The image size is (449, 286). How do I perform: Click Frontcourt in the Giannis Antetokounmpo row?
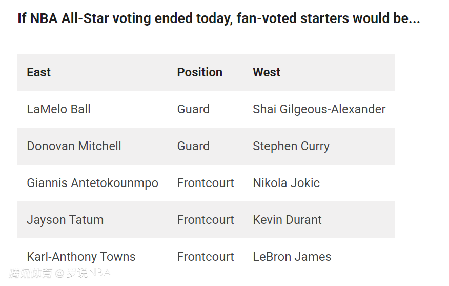[206, 183]
